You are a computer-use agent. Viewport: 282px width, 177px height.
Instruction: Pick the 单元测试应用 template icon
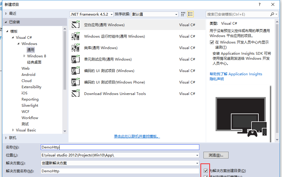tap(76, 59)
